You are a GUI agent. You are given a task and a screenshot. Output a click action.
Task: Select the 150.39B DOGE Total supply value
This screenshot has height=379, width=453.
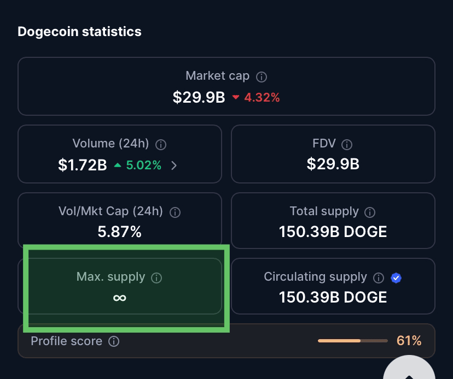pyautogui.click(x=333, y=232)
